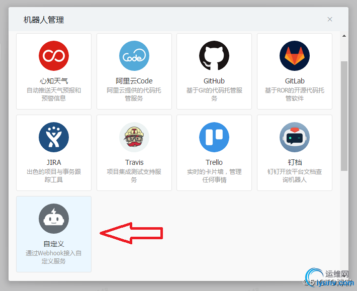The width and height of the screenshot is (357, 291).
Task: Click the 自定义 title label
Action: (54, 244)
